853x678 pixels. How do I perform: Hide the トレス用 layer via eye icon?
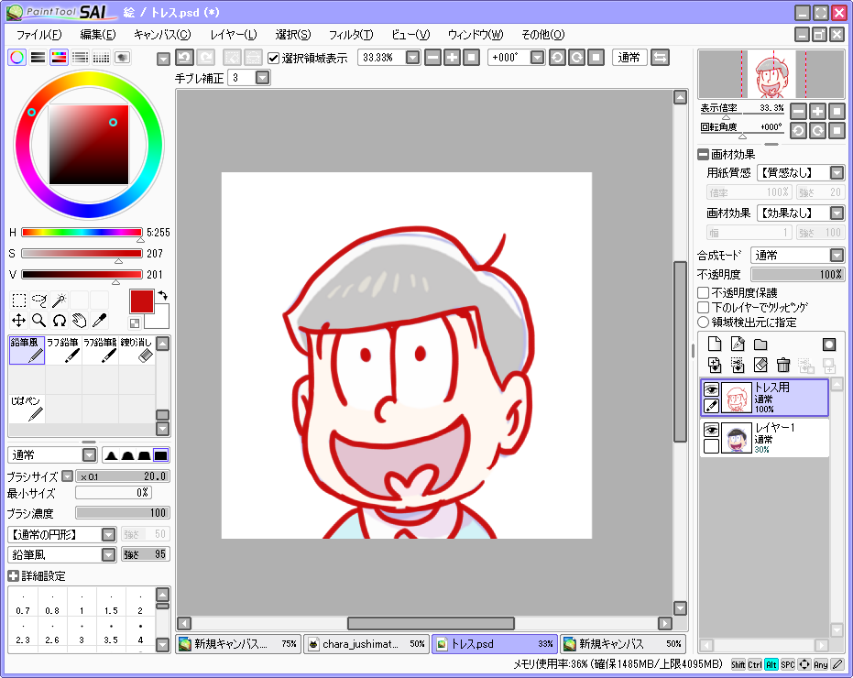(711, 389)
